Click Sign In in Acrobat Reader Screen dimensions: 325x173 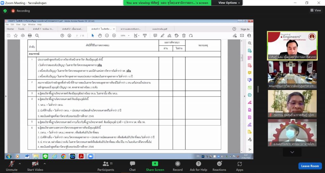(x=245, y=29)
